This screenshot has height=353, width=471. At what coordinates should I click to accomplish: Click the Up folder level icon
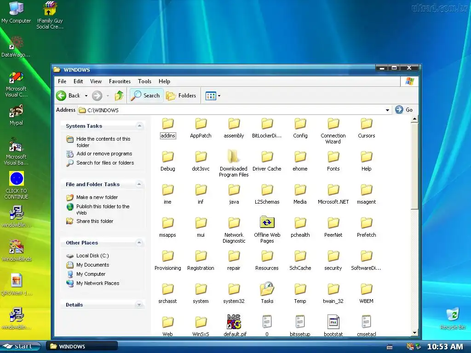119,96
